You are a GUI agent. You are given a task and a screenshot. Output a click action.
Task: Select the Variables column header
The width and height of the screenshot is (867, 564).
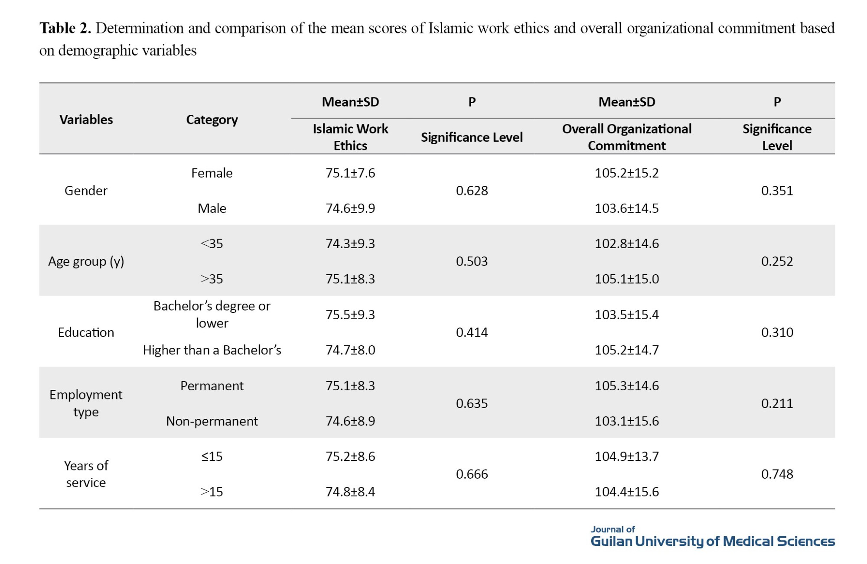[86, 120]
